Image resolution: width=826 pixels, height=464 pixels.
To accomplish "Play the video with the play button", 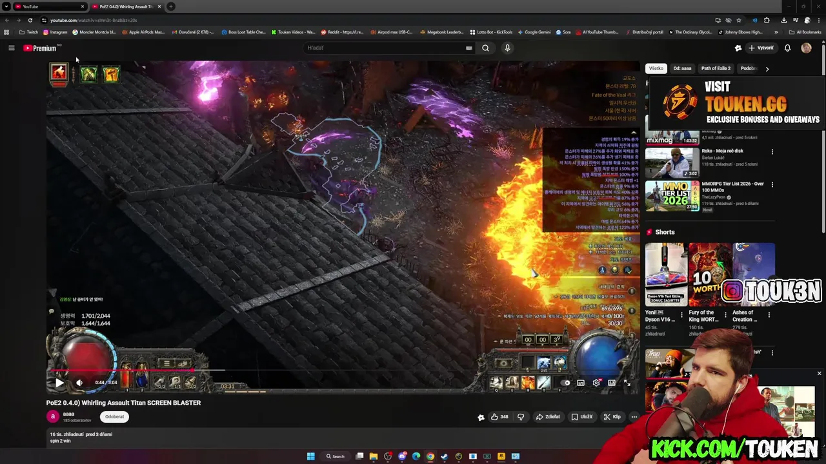I will point(59,383).
